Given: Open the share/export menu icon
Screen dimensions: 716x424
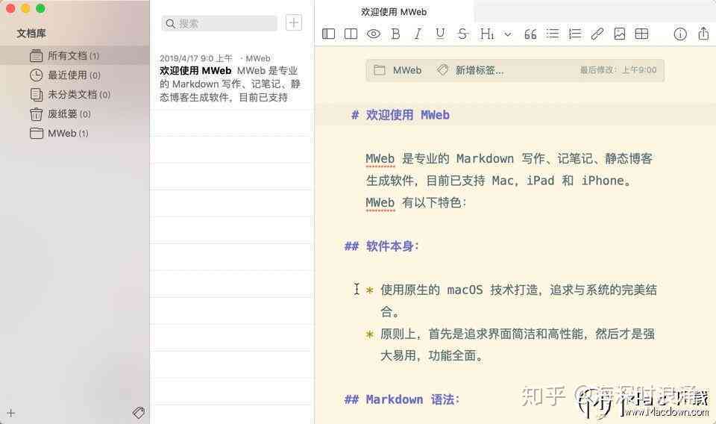Looking at the screenshot, I should 703,34.
